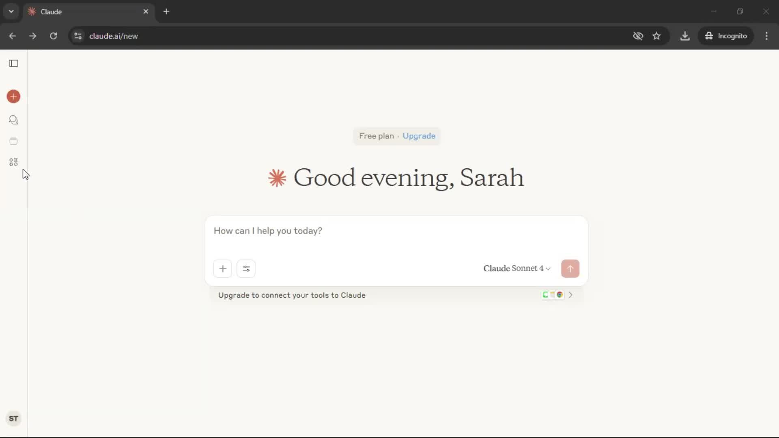Image resolution: width=779 pixels, height=438 pixels.
Task: Click Upgrade to connect your tools banner
Action: (x=292, y=295)
